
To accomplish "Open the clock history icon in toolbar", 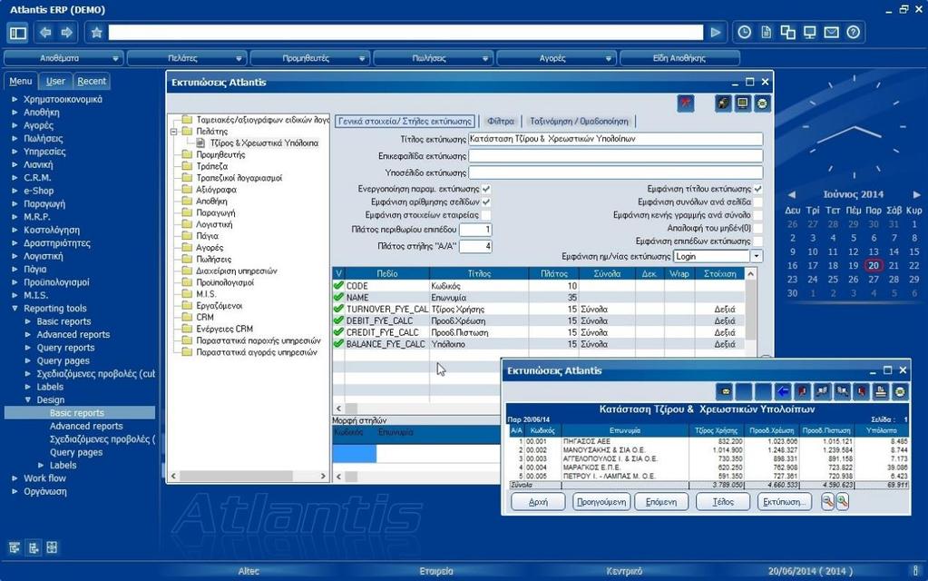I will click(745, 33).
